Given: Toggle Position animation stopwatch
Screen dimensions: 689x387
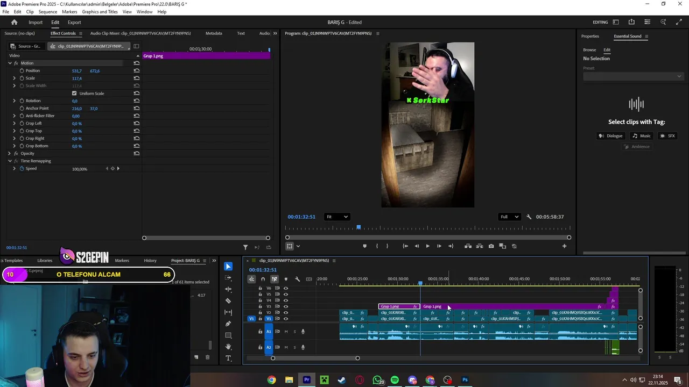Looking at the screenshot, I should [x=22, y=70].
